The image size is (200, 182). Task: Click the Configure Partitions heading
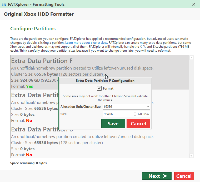(x=33, y=29)
